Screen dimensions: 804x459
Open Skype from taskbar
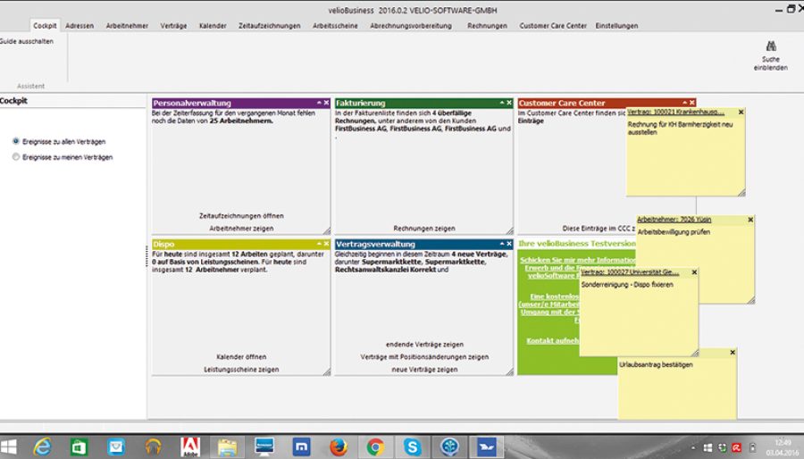(412, 447)
